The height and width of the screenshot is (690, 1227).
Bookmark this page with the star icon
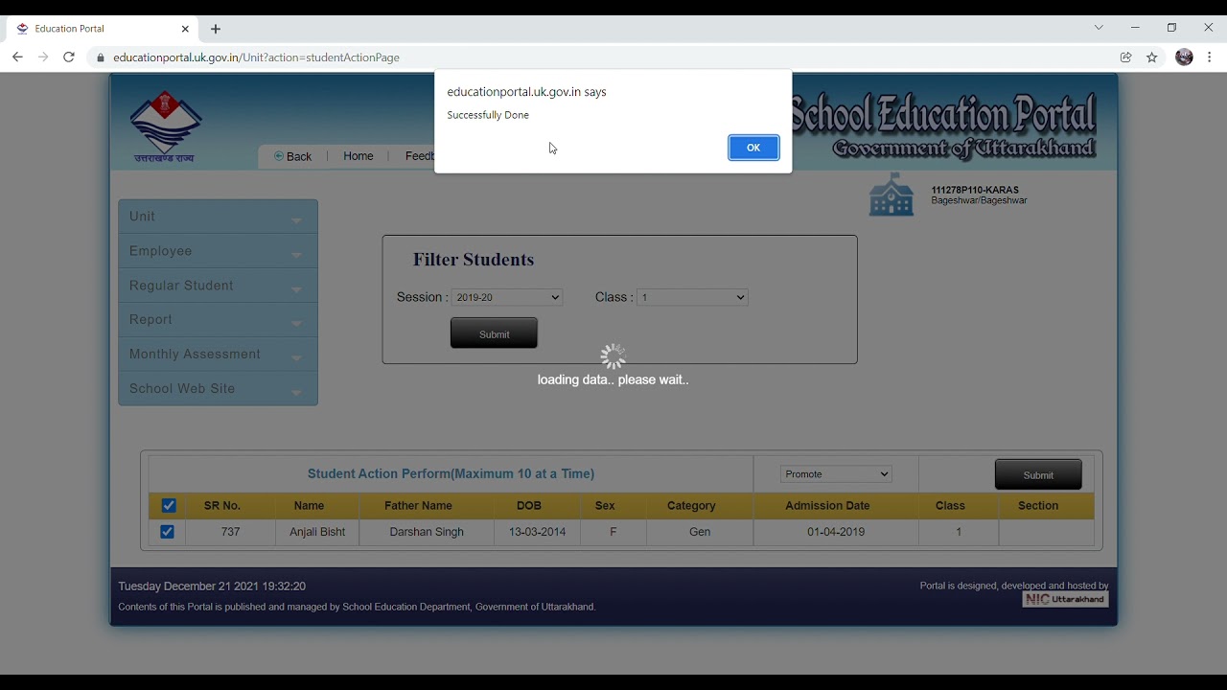1152,57
